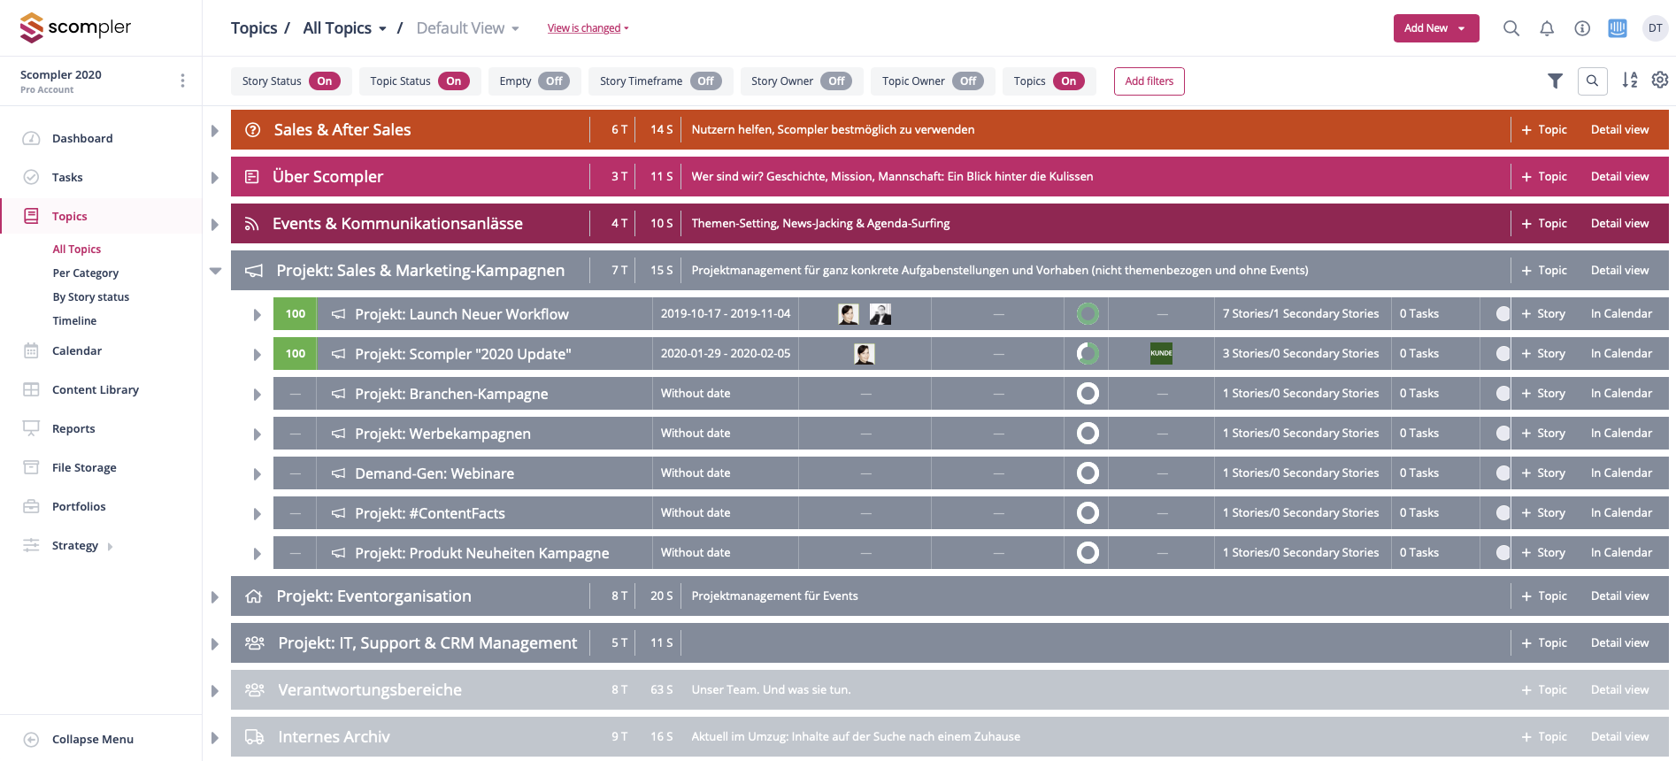Click the sort order icon
Screen dimensions: 1676x761
(x=1629, y=81)
